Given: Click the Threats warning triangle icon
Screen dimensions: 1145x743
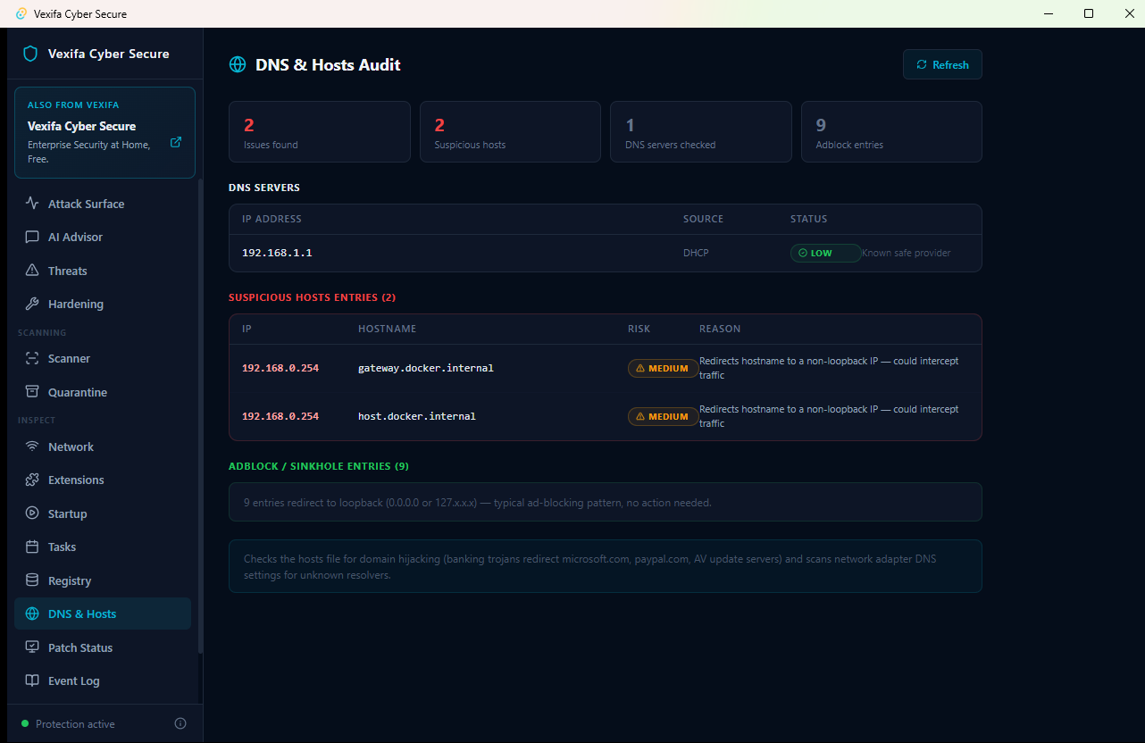Looking at the screenshot, I should [32, 271].
